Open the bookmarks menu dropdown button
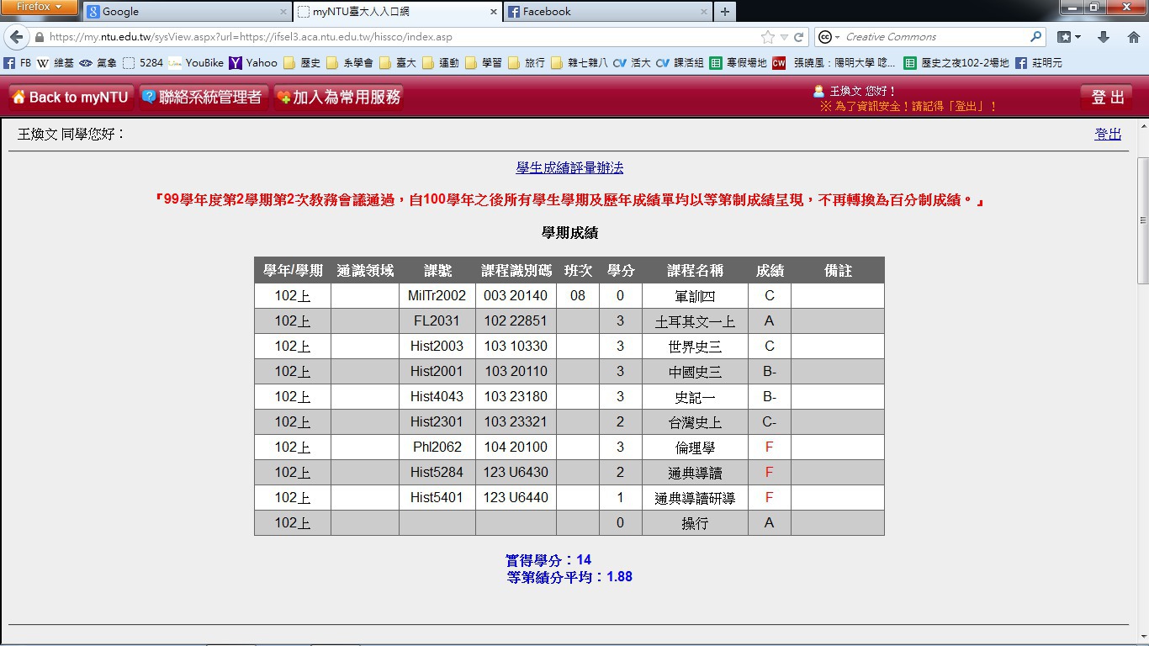The width and height of the screenshot is (1149, 646). coord(1069,37)
